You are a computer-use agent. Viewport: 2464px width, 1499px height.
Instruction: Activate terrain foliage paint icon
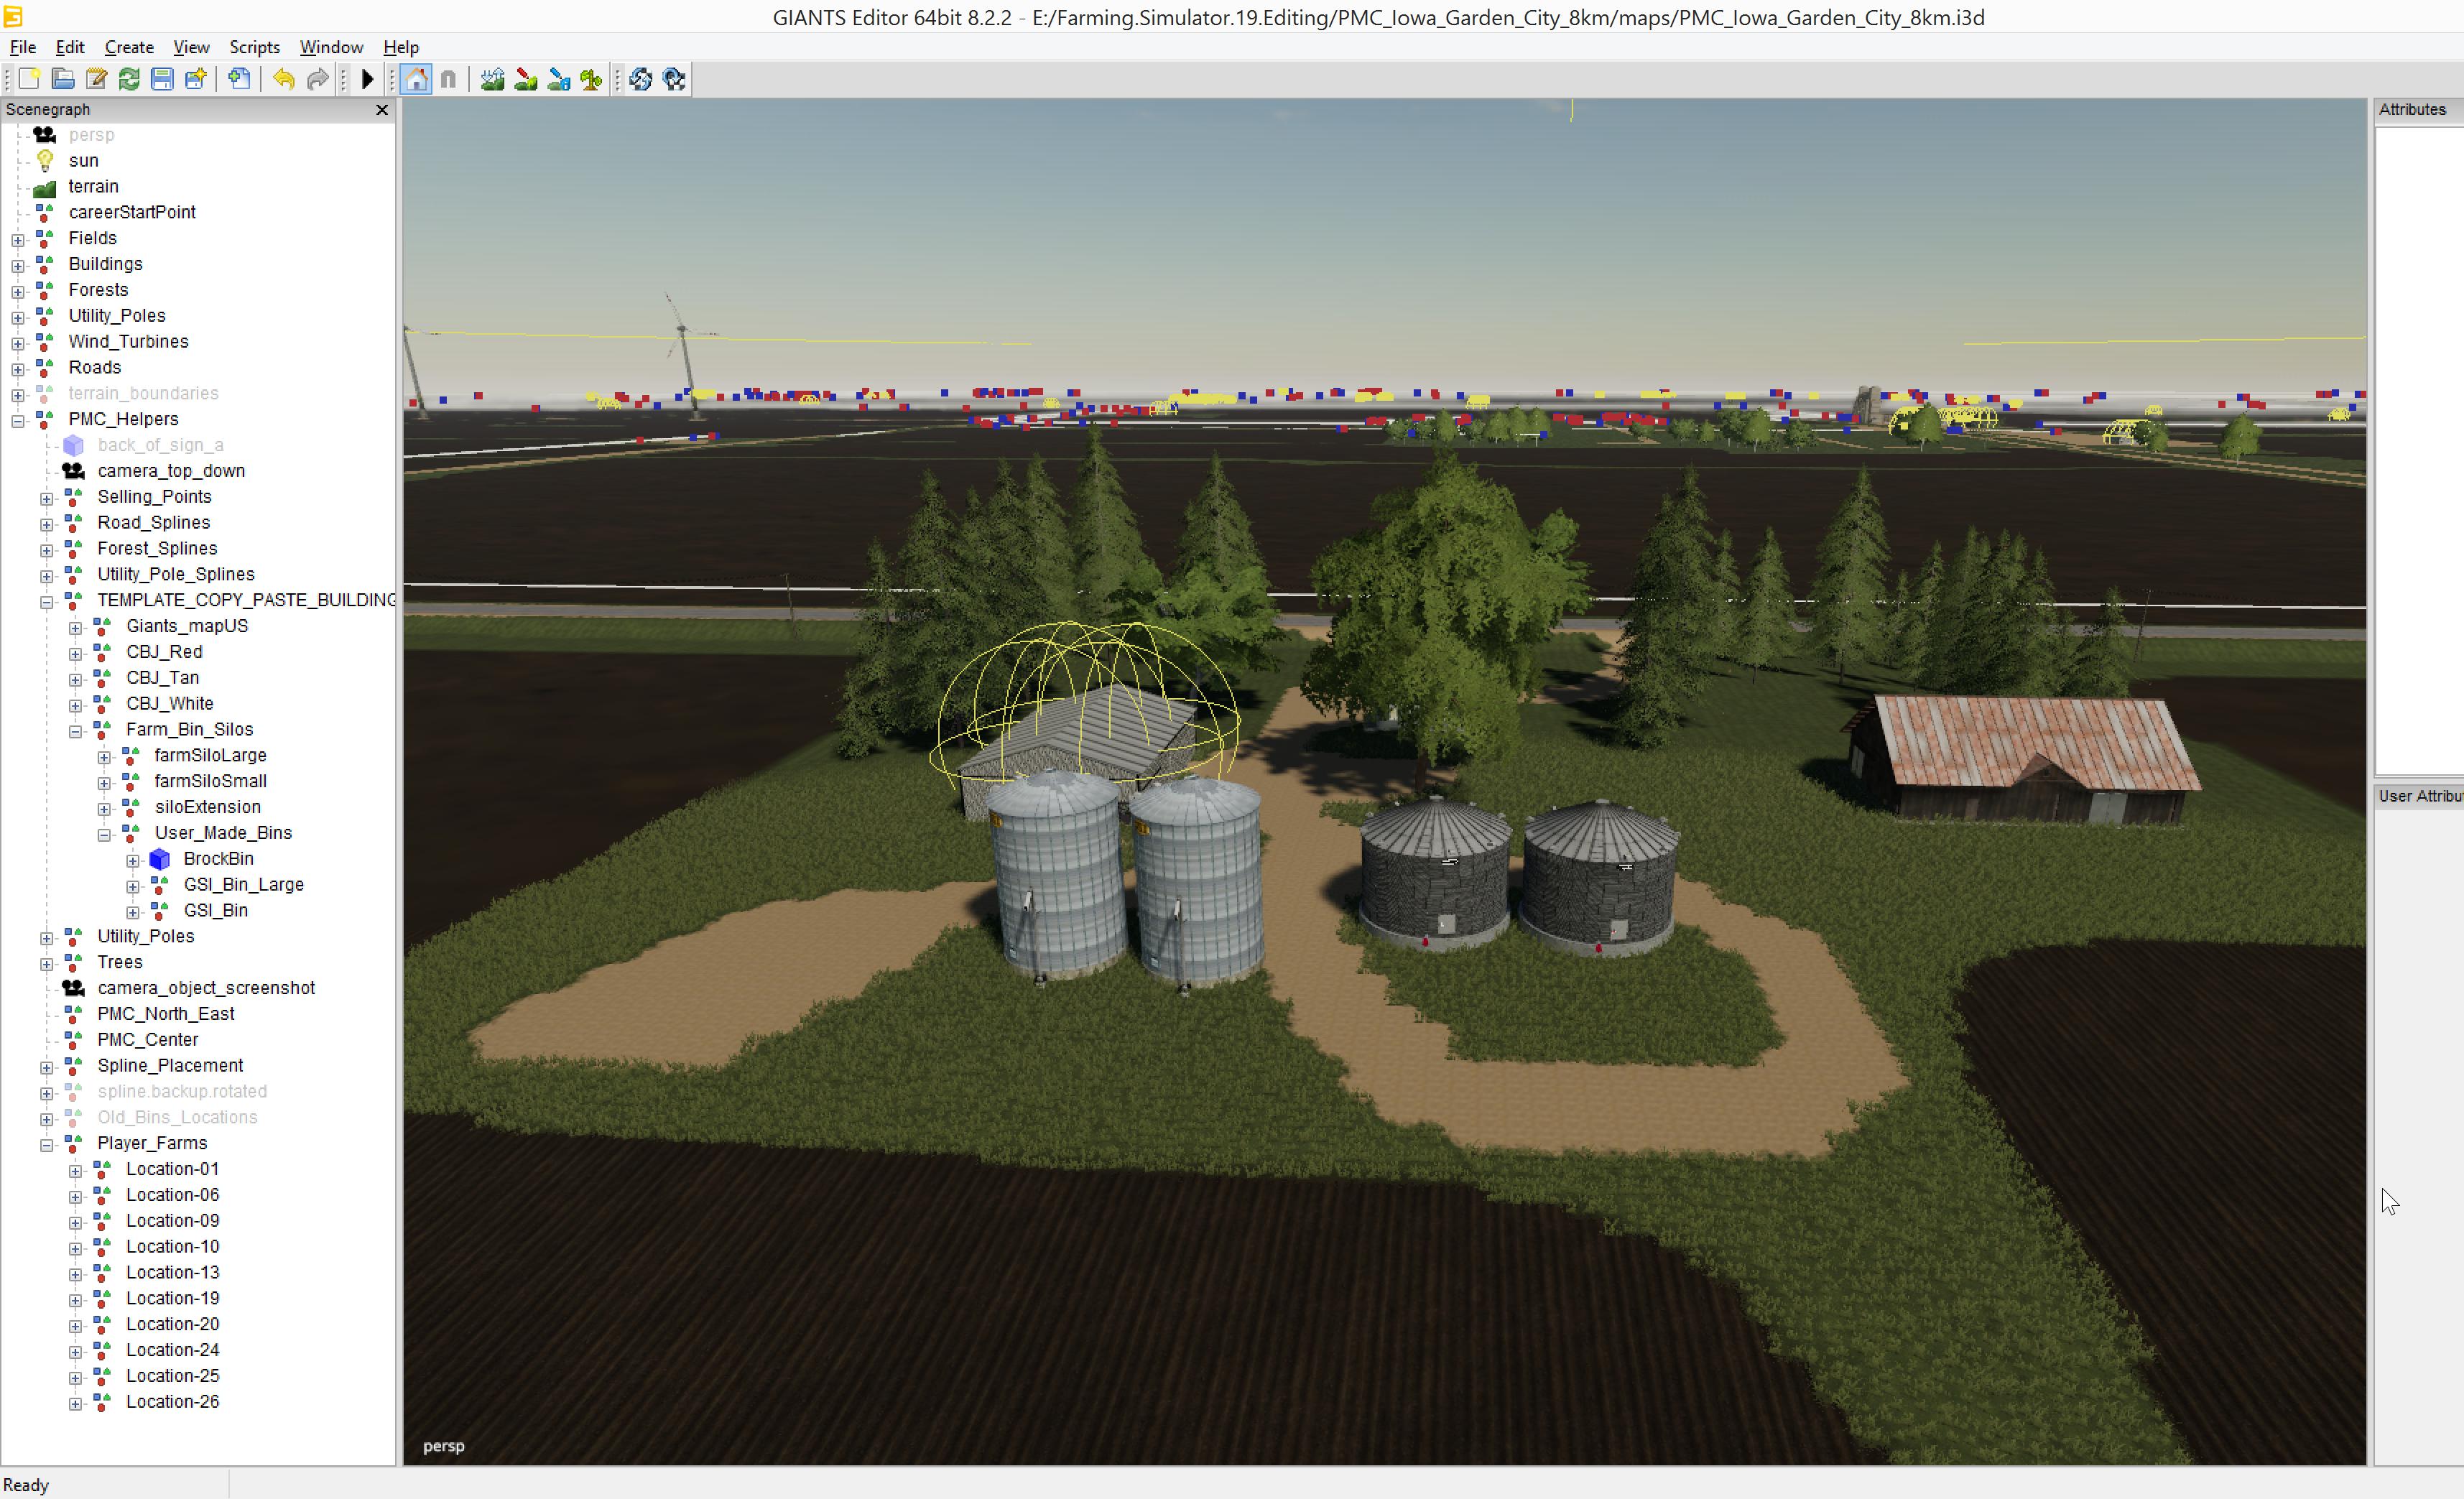[x=591, y=79]
